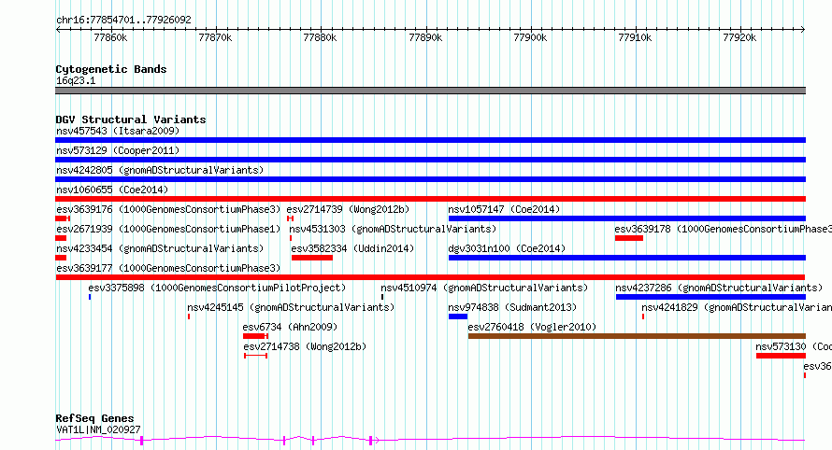Open esv2671939 (1000GenomesConsortiumPhase1) label
Viewport: 832px width, 450px height.
[168, 229]
